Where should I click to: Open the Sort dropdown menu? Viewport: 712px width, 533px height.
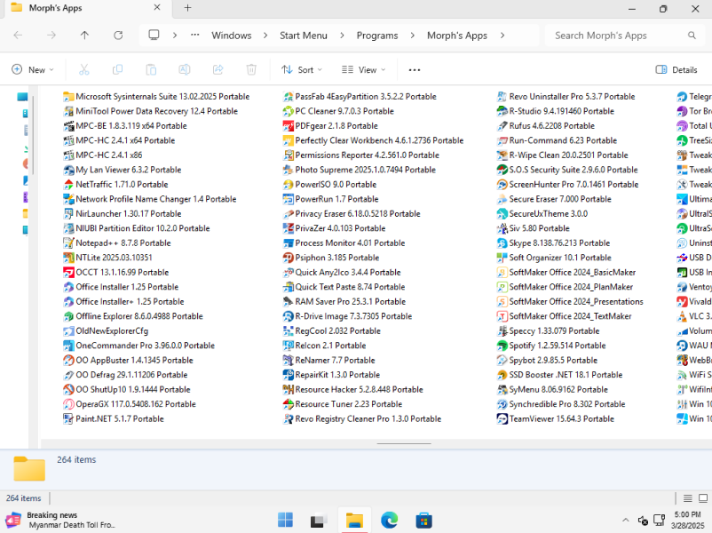pos(302,69)
